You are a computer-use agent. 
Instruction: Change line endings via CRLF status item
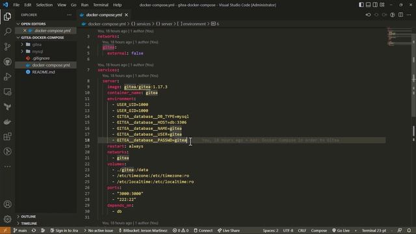pyautogui.click(x=302, y=230)
